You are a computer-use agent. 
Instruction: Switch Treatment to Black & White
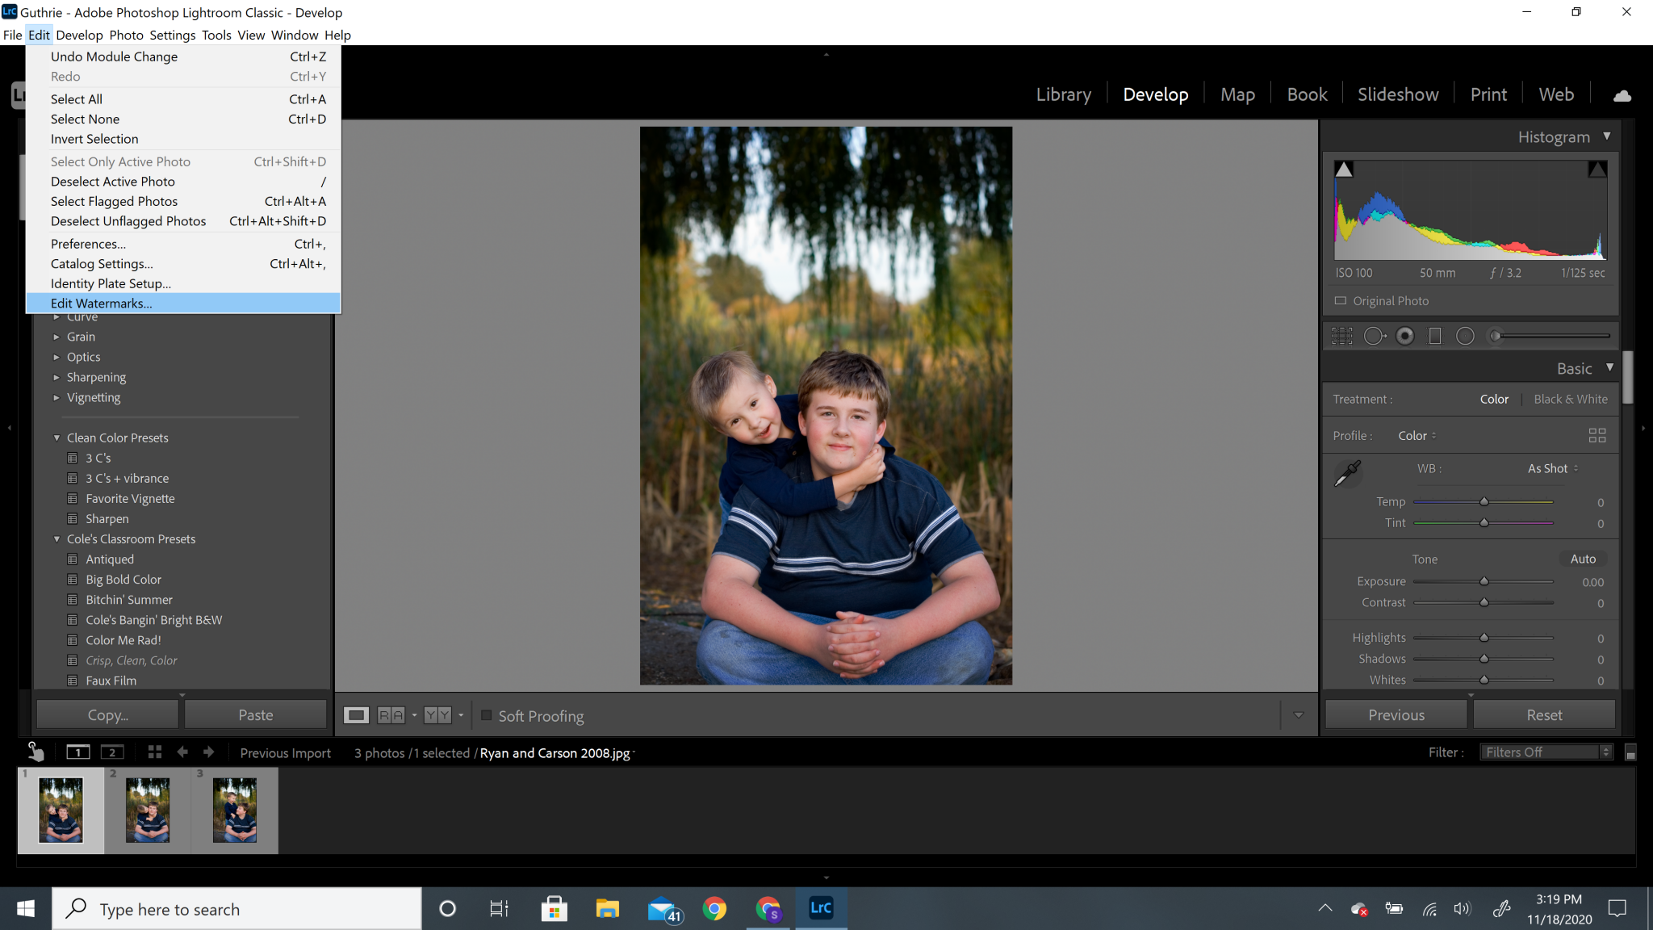pyautogui.click(x=1569, y=399)
